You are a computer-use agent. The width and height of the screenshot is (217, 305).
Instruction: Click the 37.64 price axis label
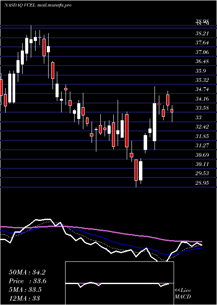(x=202, y=43)
